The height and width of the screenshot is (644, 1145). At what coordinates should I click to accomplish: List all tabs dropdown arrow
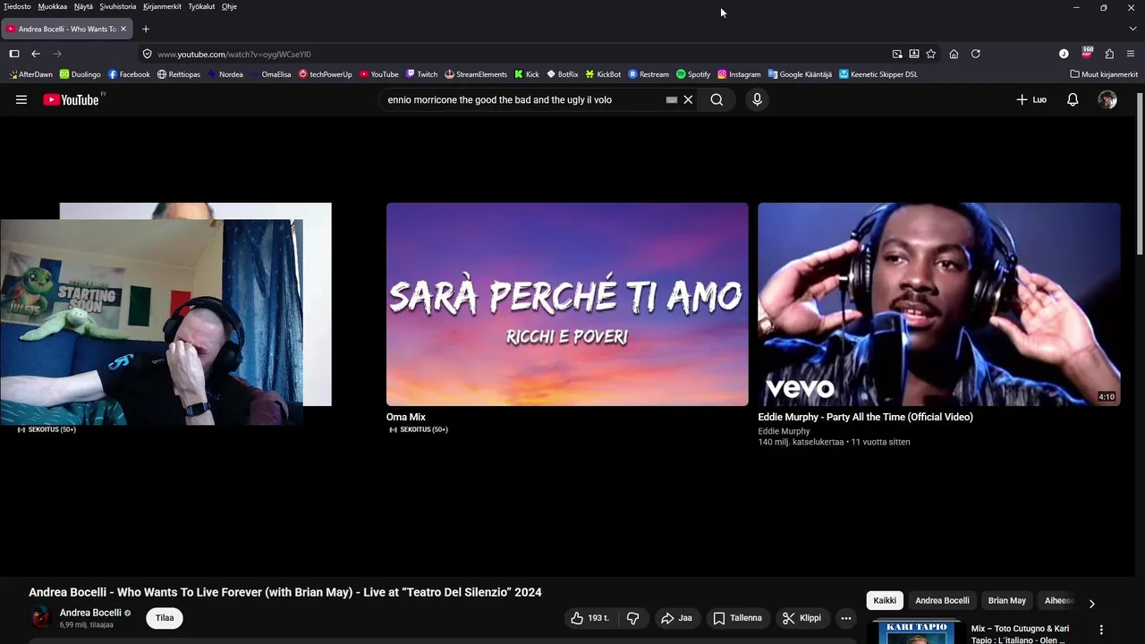tap(1132, 29)
